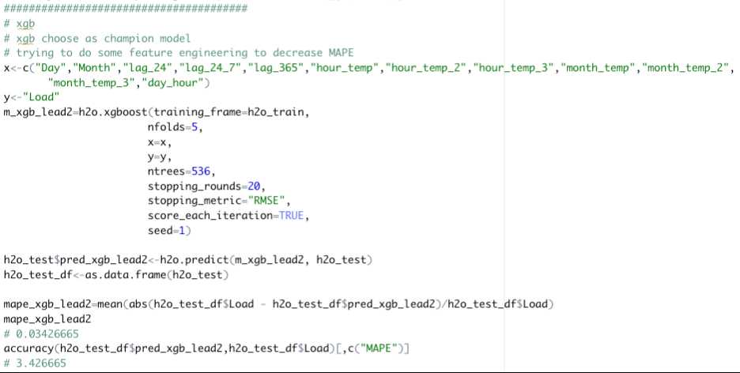740x373 pixels.
Task: Click the mape_xgb_lead2=mean(abs(...)) calculation line
Action: coord(278,304)
